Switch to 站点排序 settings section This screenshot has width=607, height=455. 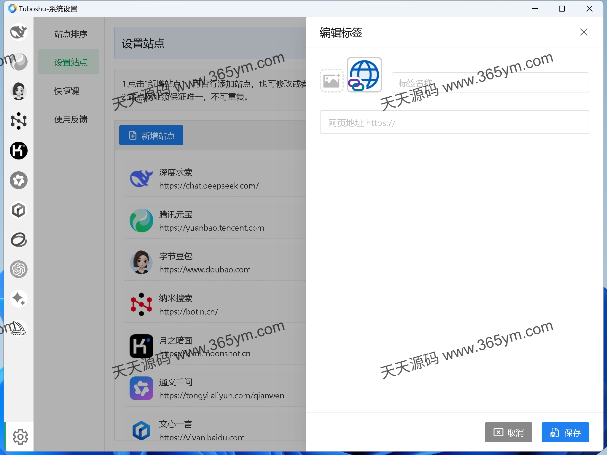(70, 33)
